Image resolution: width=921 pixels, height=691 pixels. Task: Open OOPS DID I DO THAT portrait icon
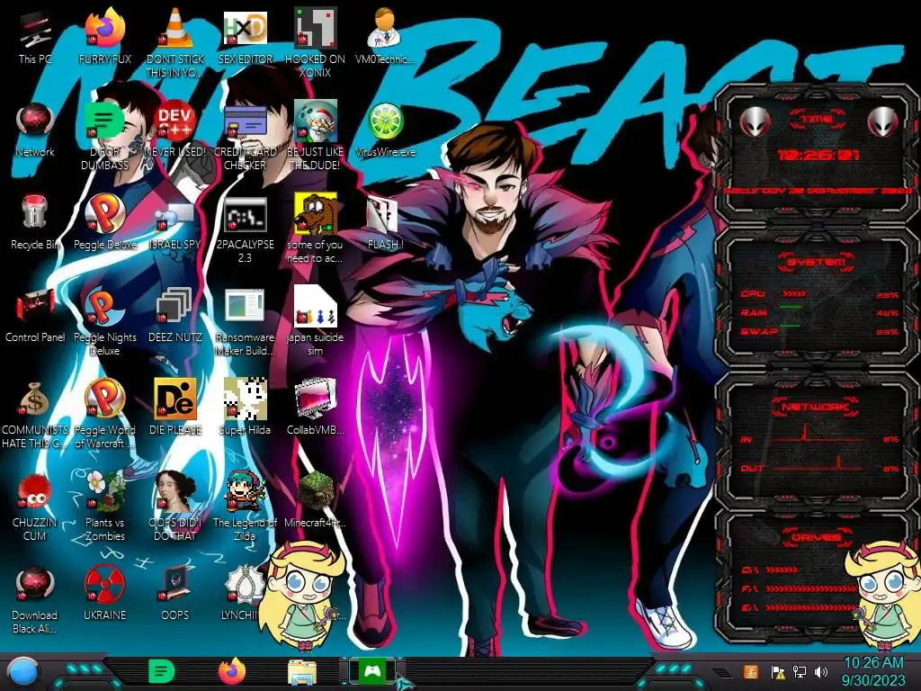[175, 507]
